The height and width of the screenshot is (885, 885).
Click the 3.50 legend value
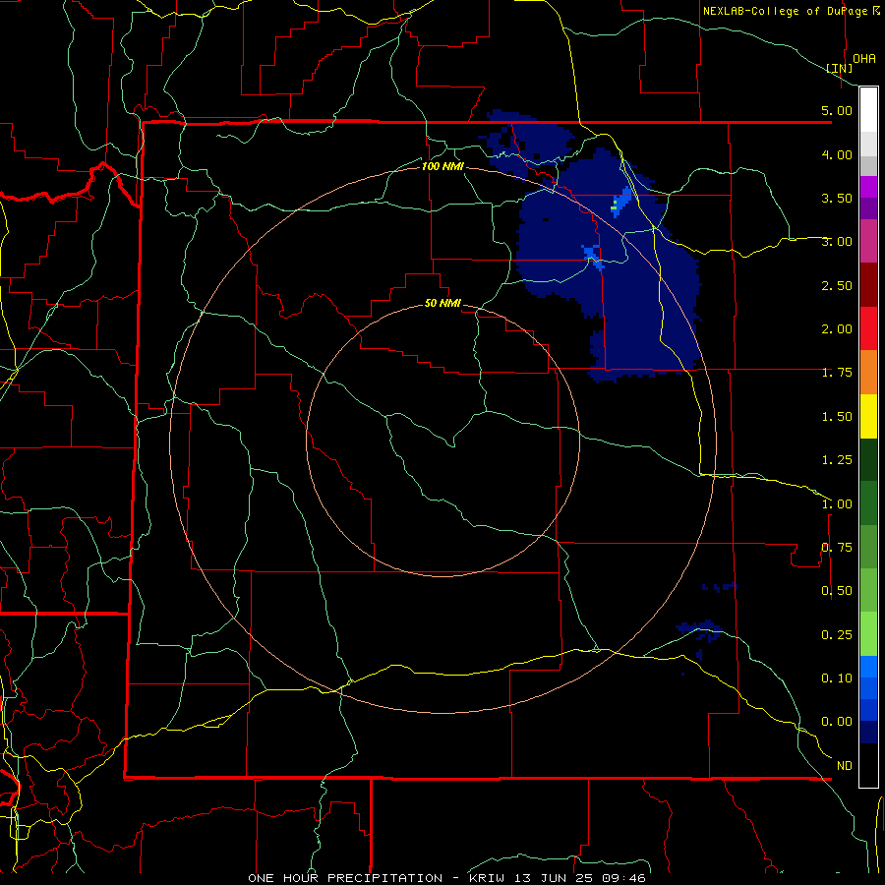coord(837,198)
